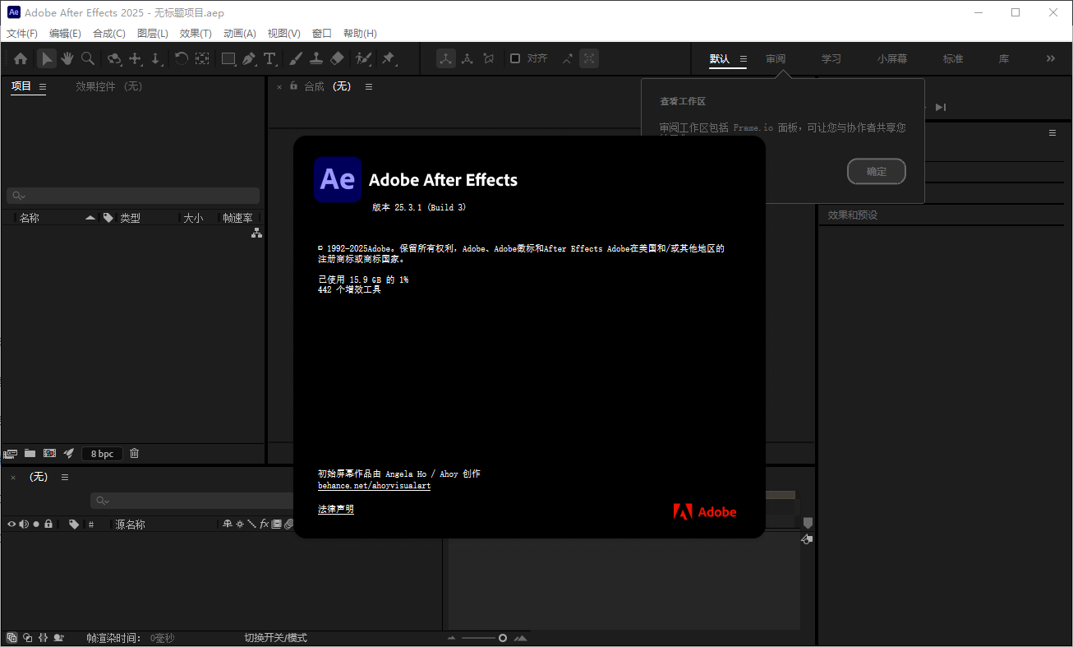
Task: Toggle the Render Time pane snail button
Action: click(x=59, y=637)
